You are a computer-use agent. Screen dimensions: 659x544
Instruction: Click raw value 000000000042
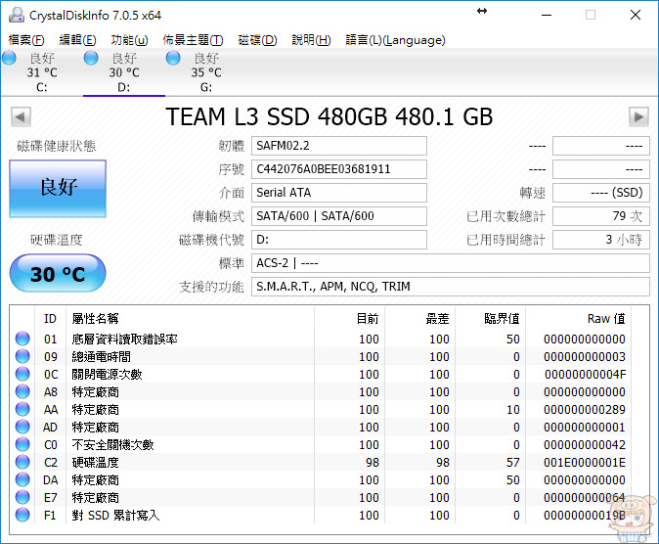coord(585,445)
